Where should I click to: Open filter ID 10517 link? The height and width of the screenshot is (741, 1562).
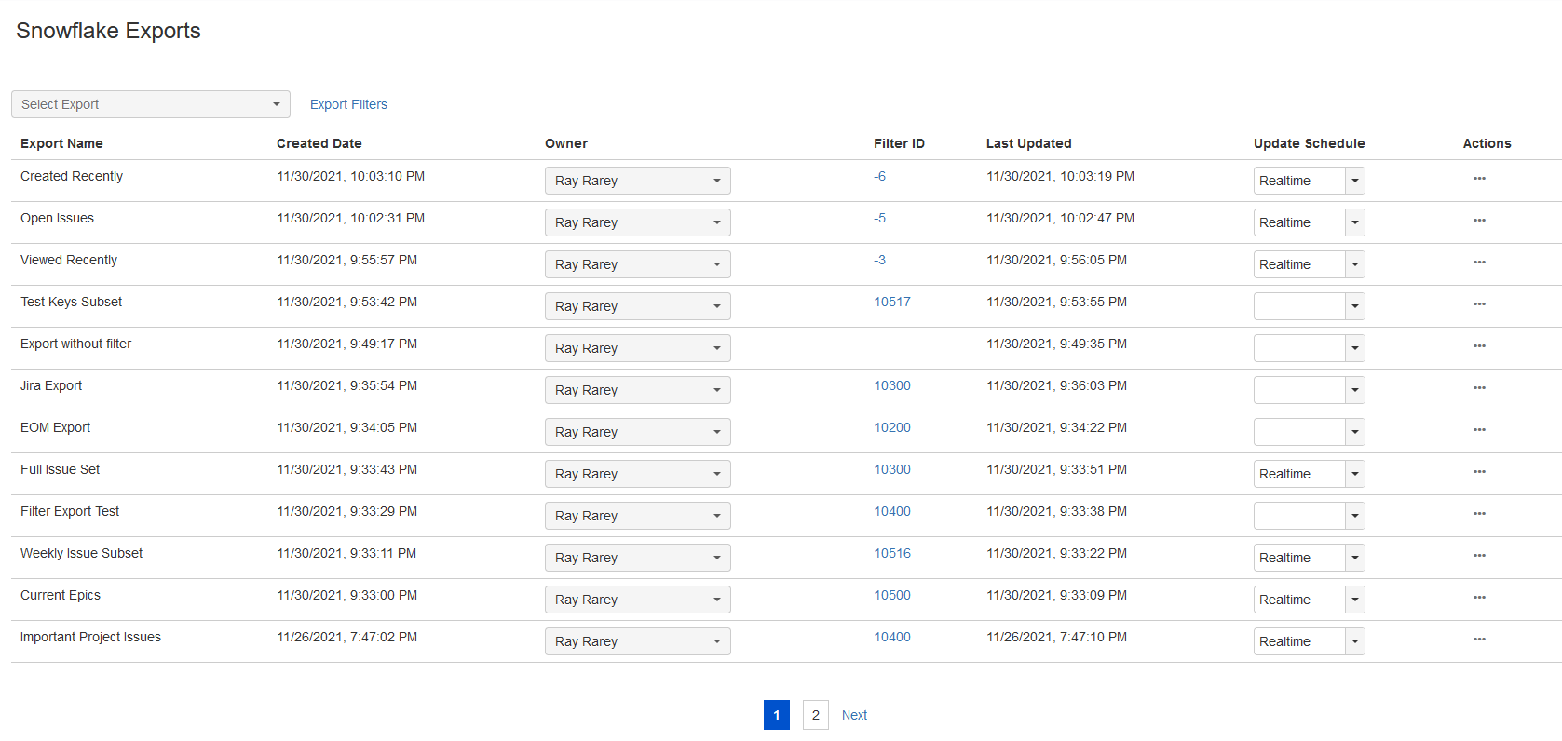pyautogui.click(x=891, y=302)
